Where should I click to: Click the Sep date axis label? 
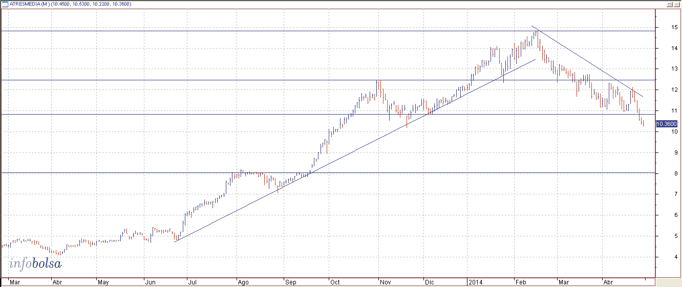pos(290,282)
